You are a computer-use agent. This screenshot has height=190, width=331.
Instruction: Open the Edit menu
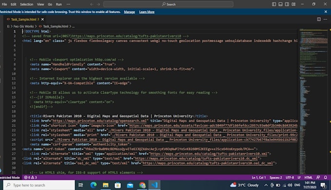pyautogui.click(x=14, y=4)
